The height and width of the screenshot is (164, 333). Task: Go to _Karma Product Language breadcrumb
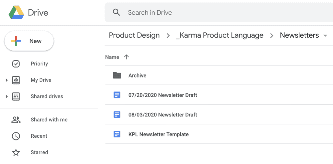220,35
